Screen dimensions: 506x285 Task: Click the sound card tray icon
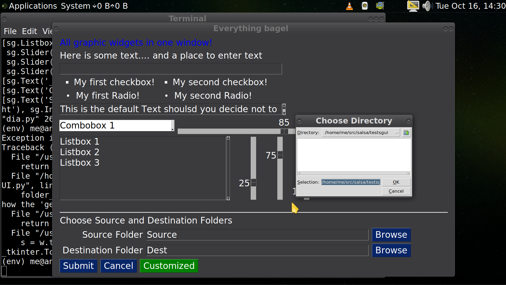[x=380, y=6]
